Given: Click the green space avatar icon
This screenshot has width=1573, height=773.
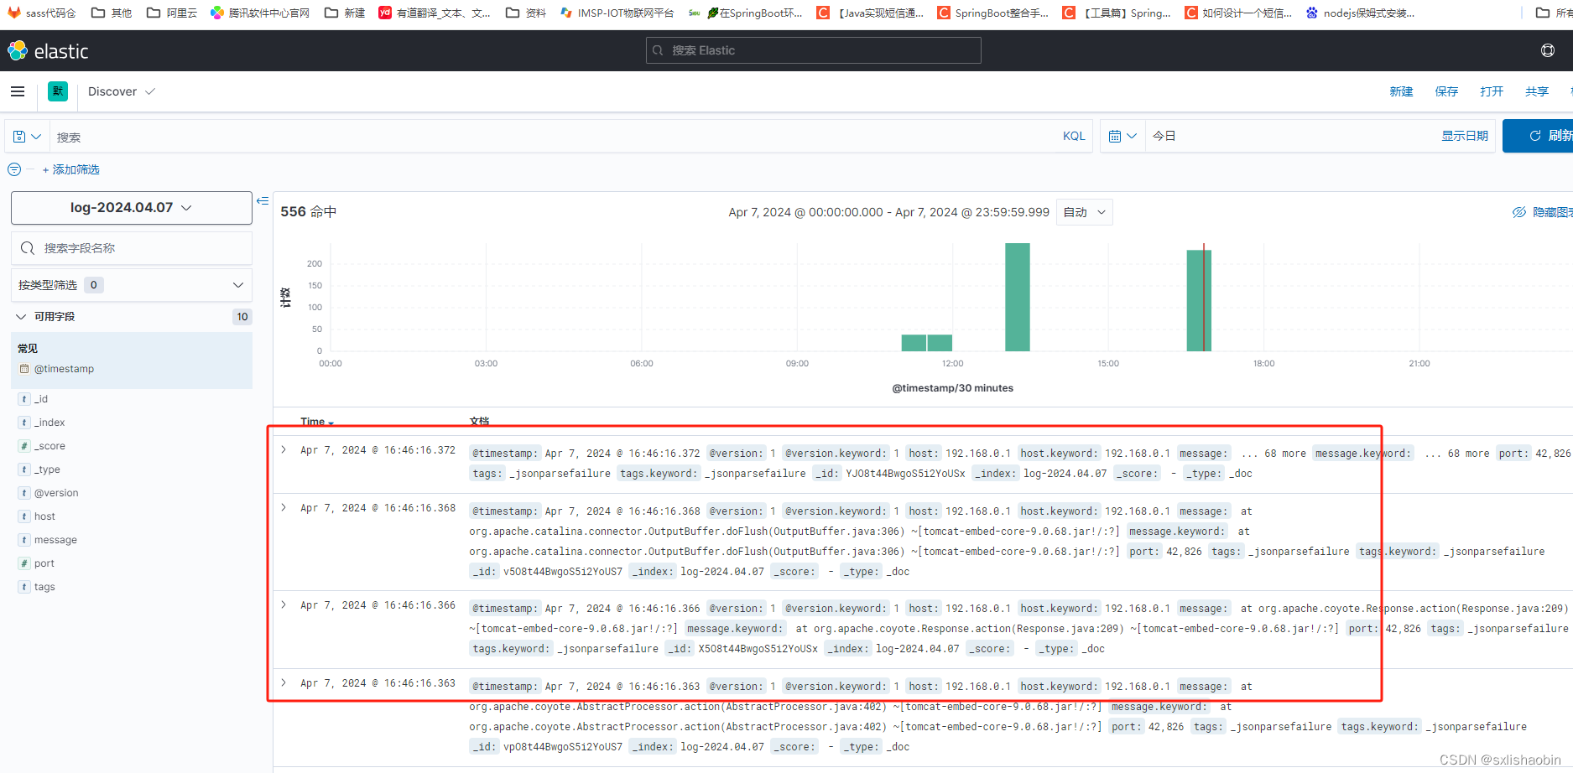Looking at the screenshot, I should pyautogui.click(x=58, y=91).
